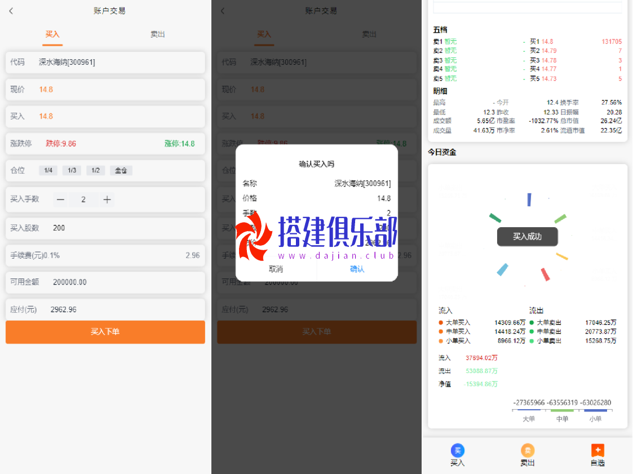Viewport: 633px width, 474px height.
Task: Tap the 买1 price 14.8 in 五档
Action: 547,42
